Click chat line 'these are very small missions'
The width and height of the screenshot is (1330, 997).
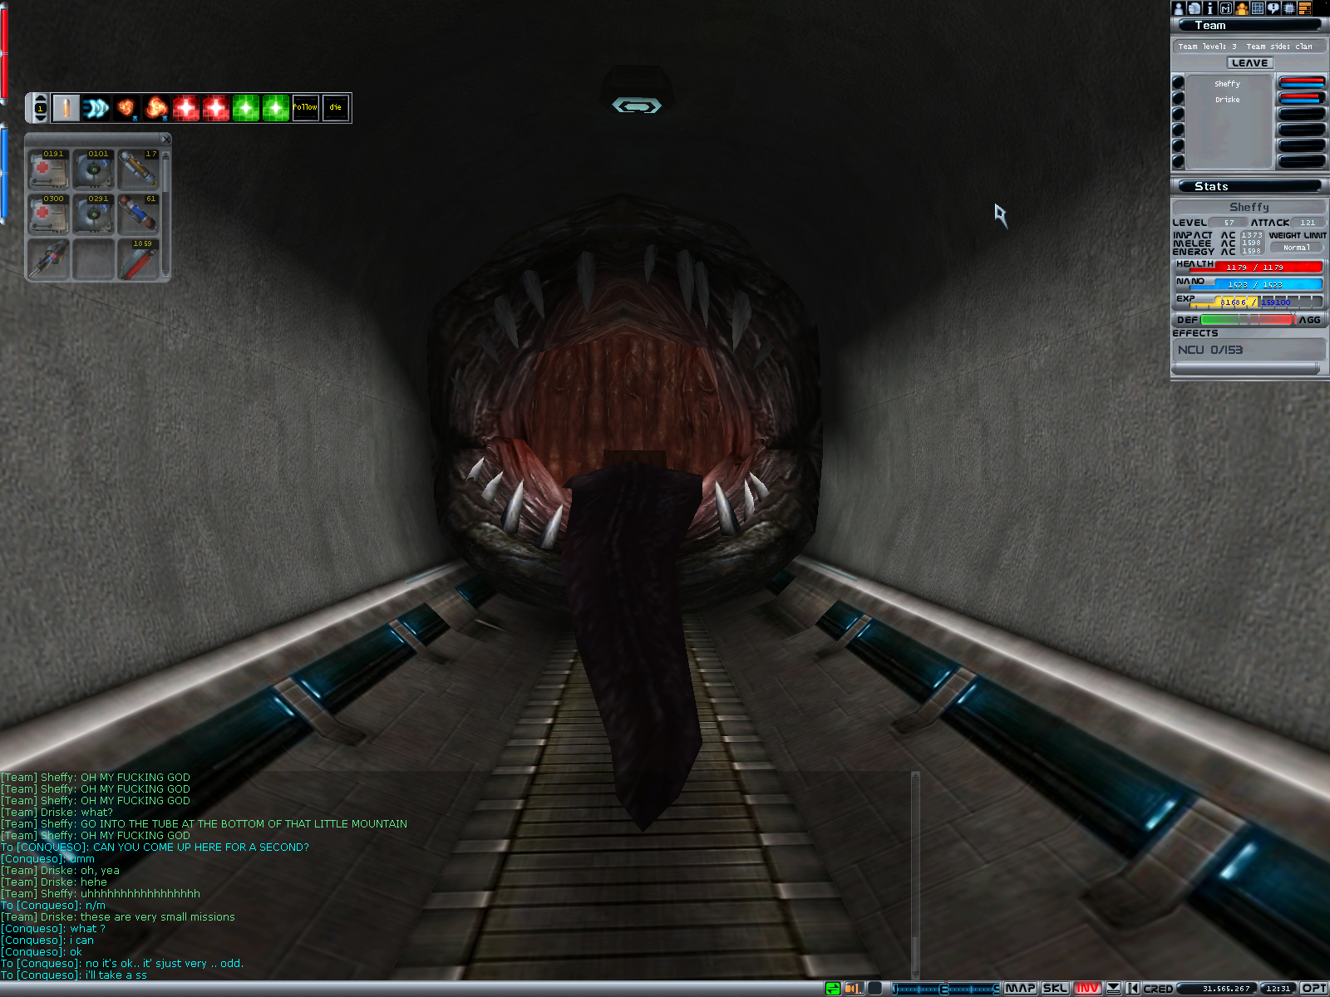[x=158, y=917]
